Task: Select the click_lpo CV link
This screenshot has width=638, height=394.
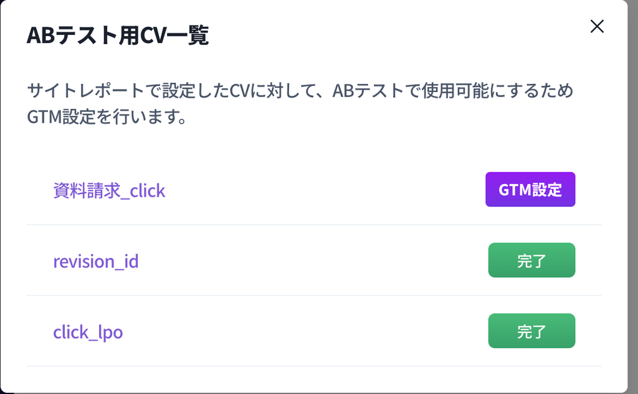Action: tap(88, 332)
